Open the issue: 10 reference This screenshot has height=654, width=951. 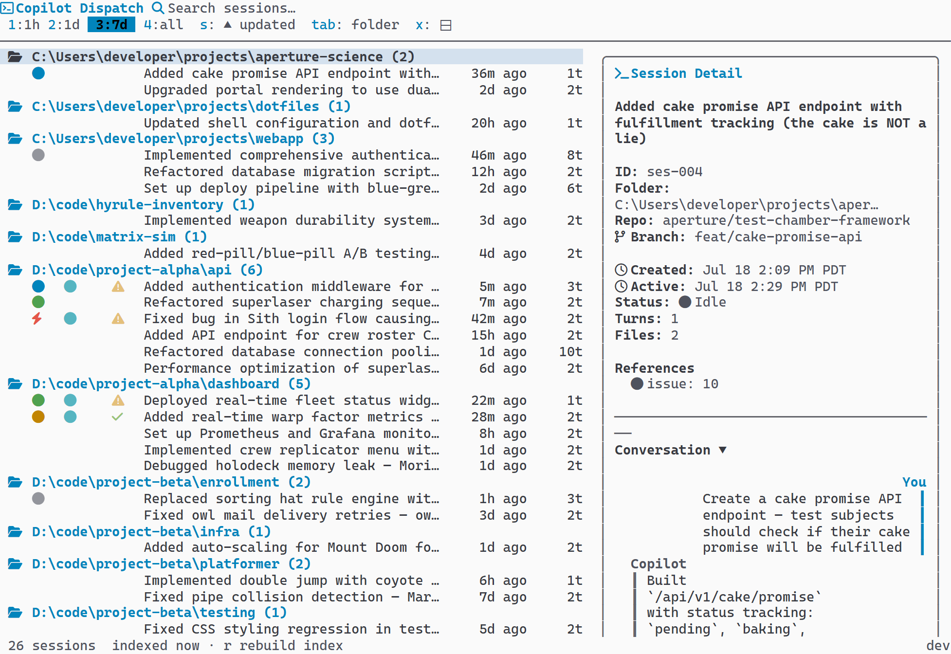(x=683, y=384)
